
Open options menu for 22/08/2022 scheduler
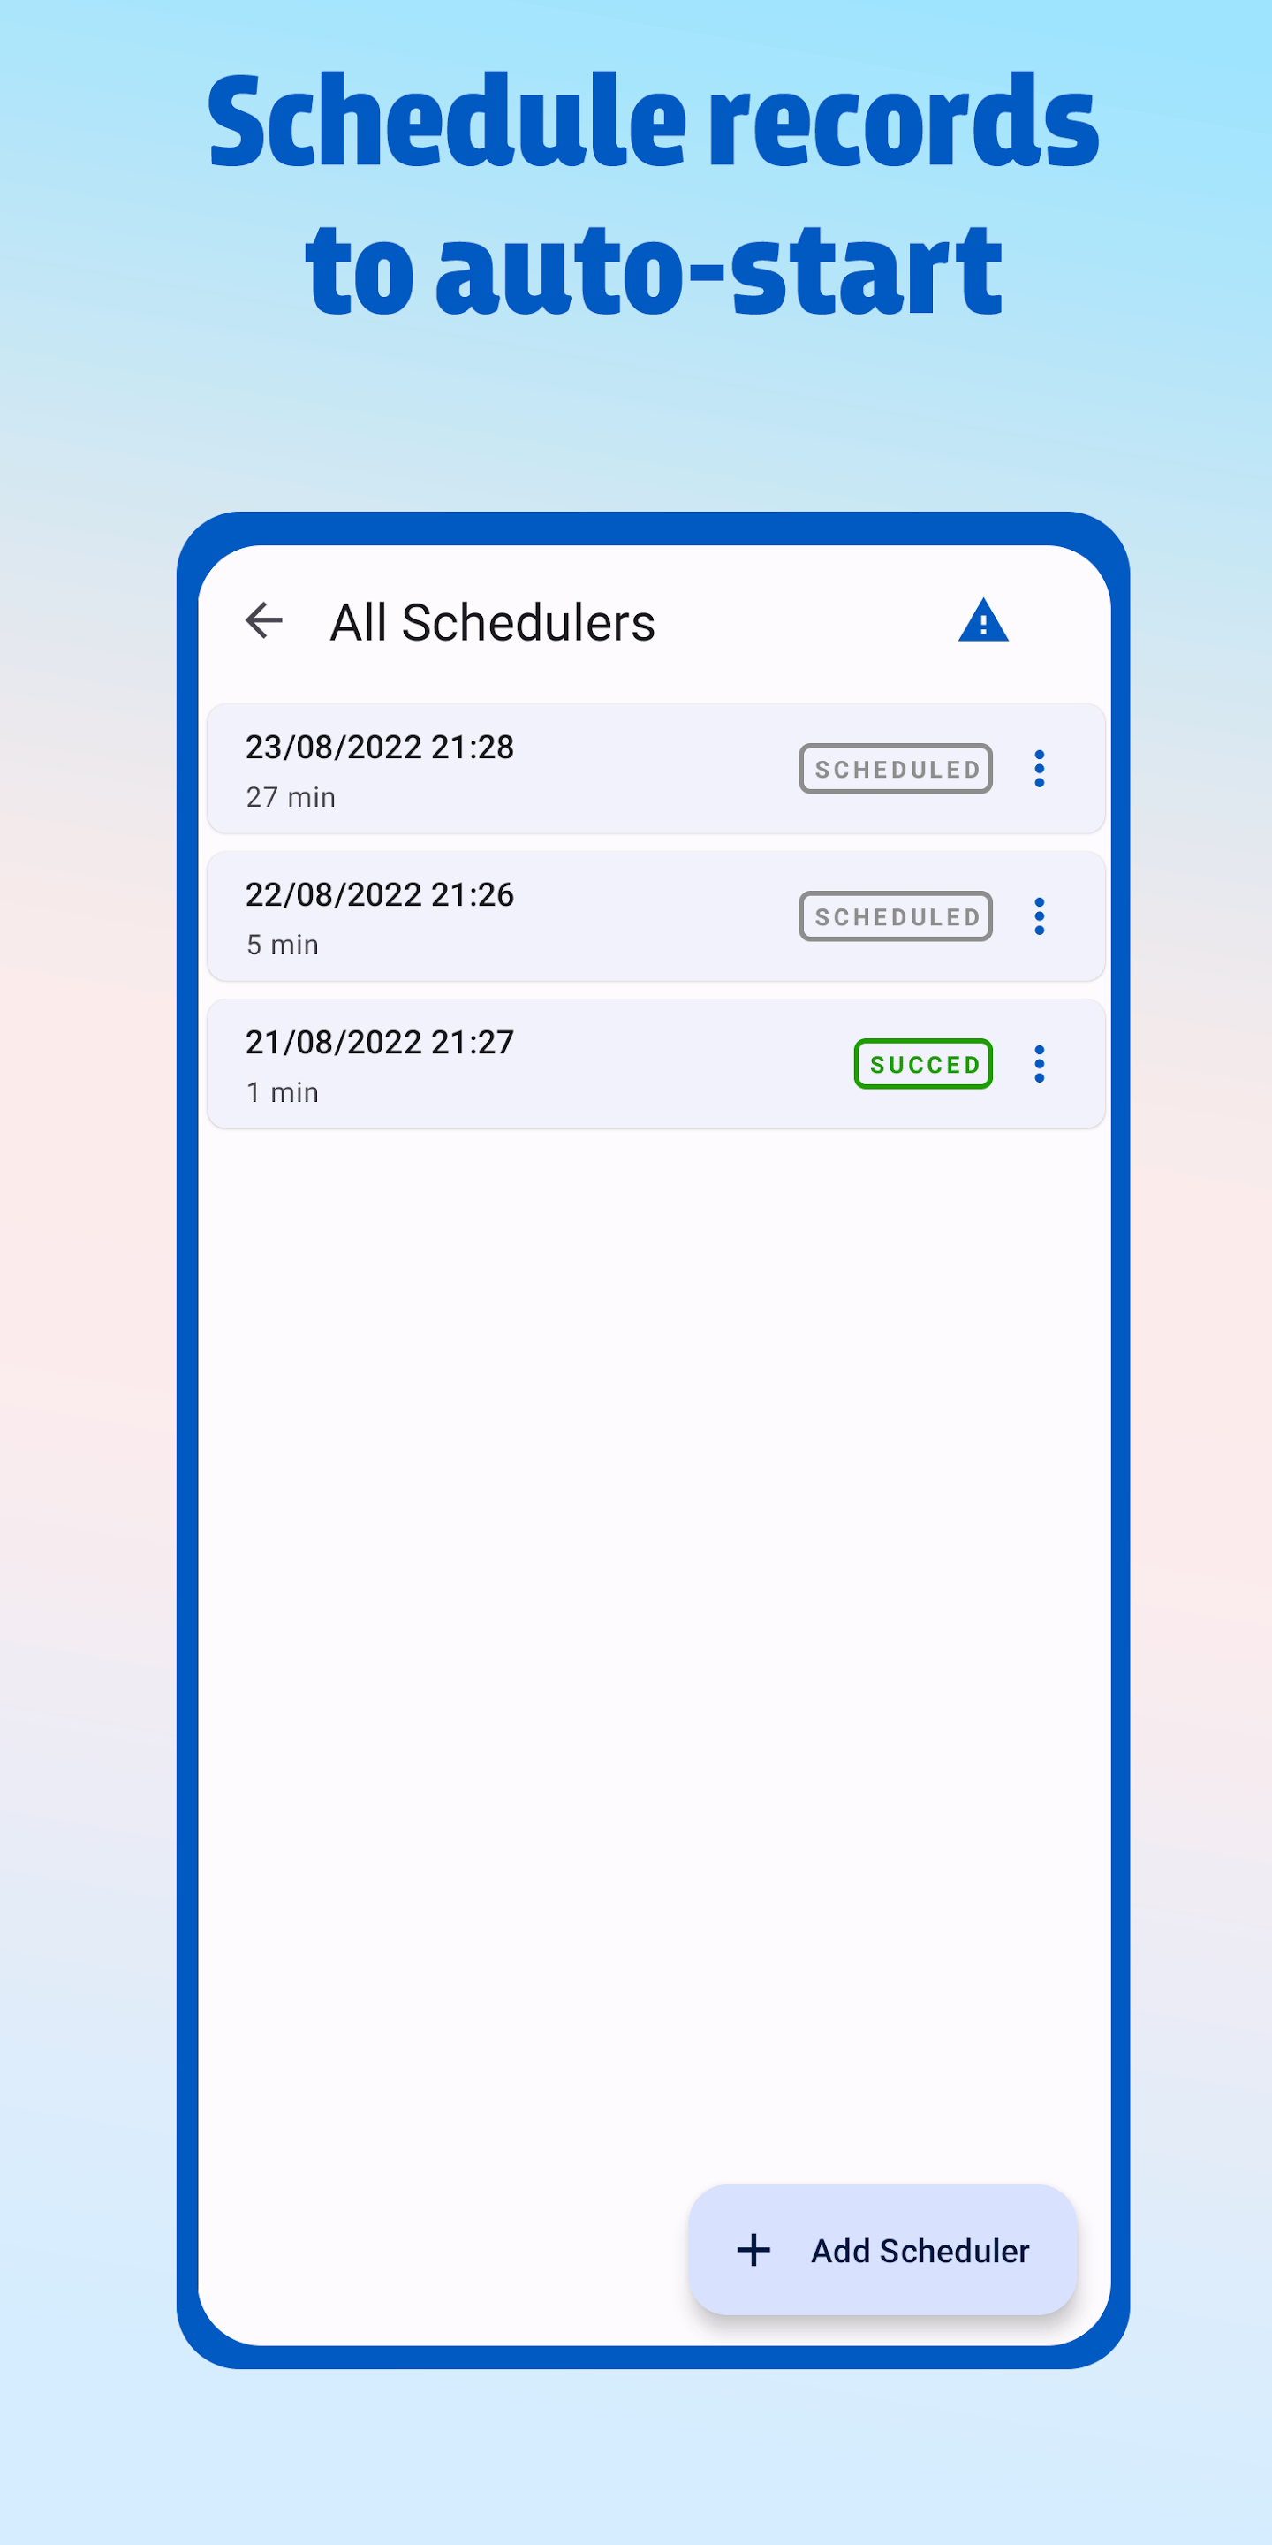1039,917
